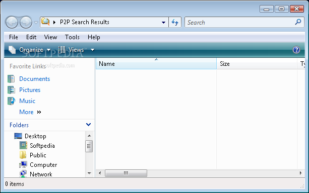Maximize the explorer window
The height and width of the screenshot is (193, 309).
coord(282,9)
